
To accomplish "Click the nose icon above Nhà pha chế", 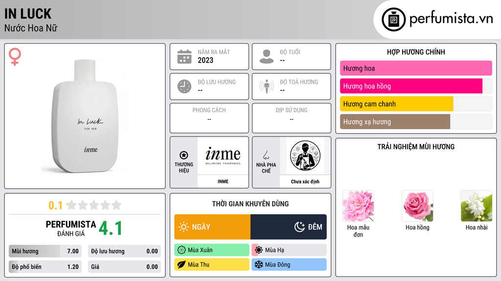I will coord(266,155).
